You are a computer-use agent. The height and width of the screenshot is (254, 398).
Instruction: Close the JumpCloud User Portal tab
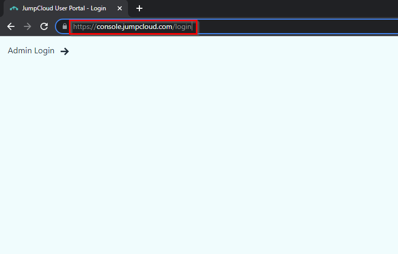[120, 8]
